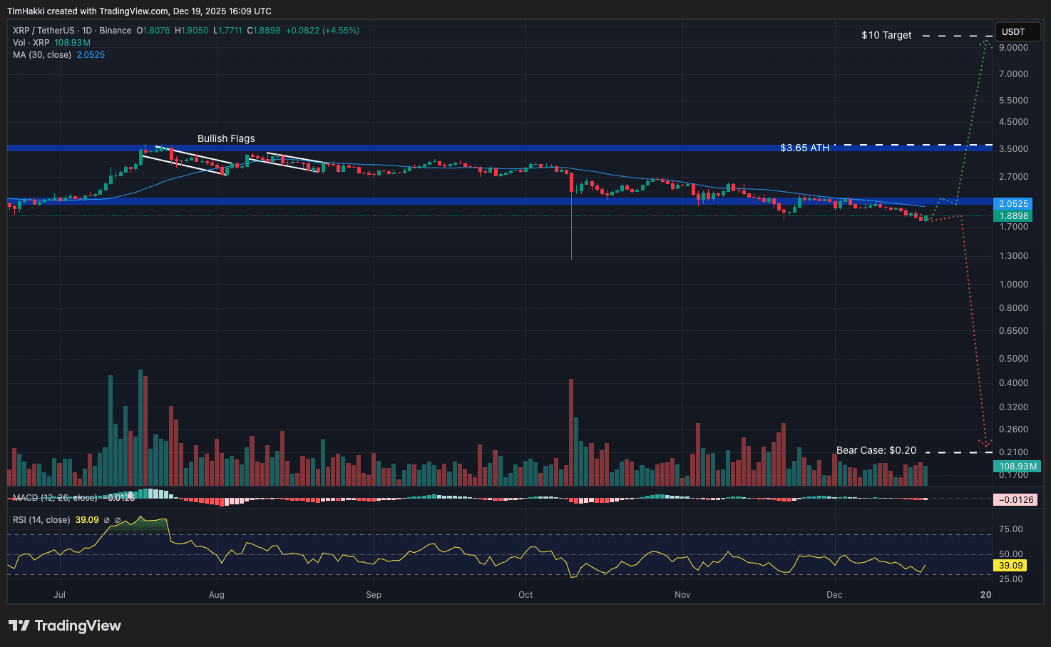Click the blue 2.0525 MA price tag
Screen dimensions: 1051x647
pyautogui.click(x=1013, y=204)
